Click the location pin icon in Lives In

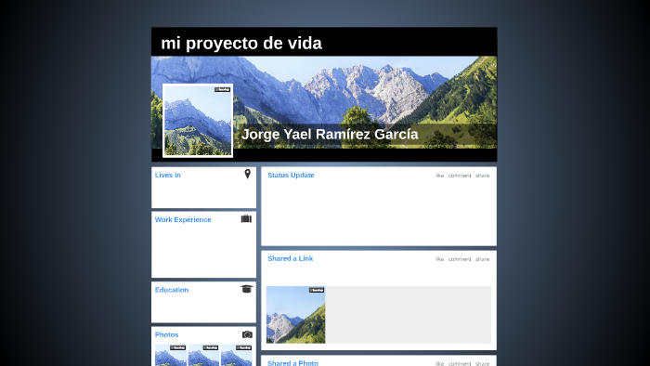pyautogui.click(x=248, y=174)
